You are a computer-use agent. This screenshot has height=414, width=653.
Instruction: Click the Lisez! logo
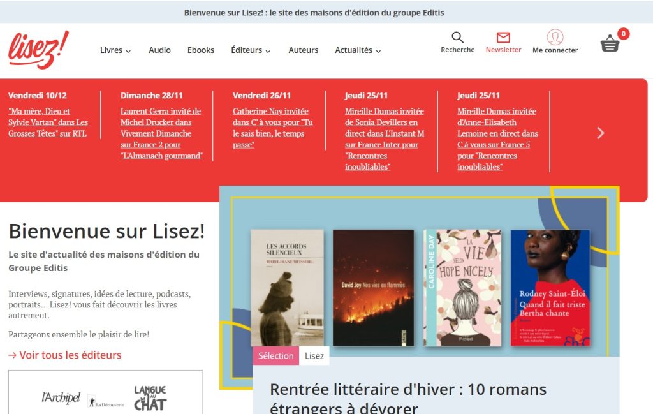(x=38, y=50)
